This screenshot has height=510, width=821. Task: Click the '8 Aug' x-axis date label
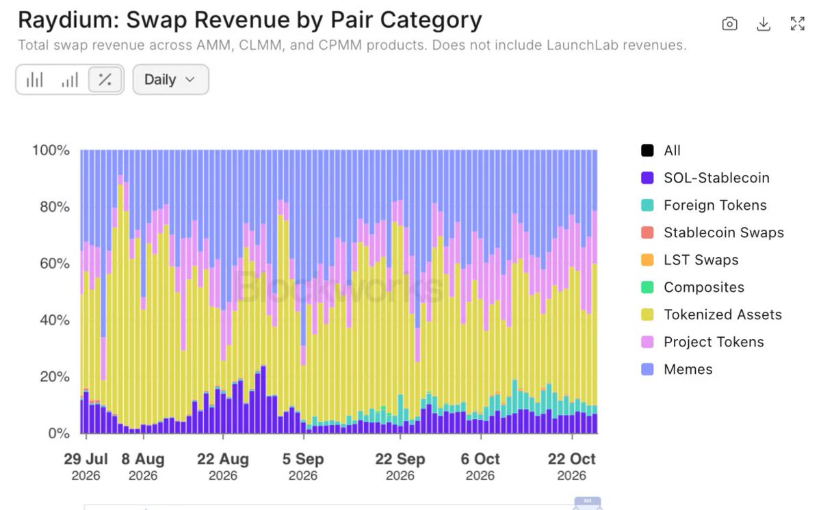[143, 459]
